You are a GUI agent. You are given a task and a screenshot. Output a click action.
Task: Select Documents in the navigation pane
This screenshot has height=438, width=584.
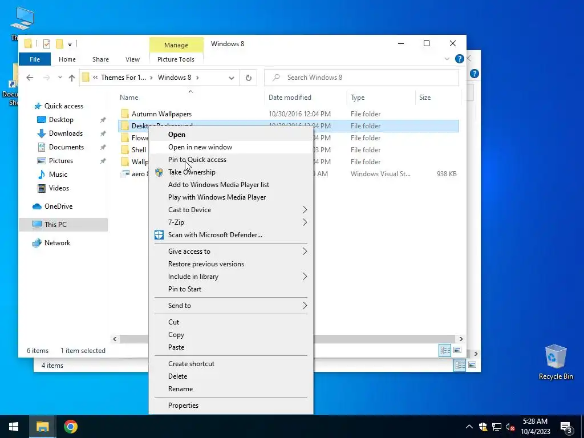tap(66, 147)
